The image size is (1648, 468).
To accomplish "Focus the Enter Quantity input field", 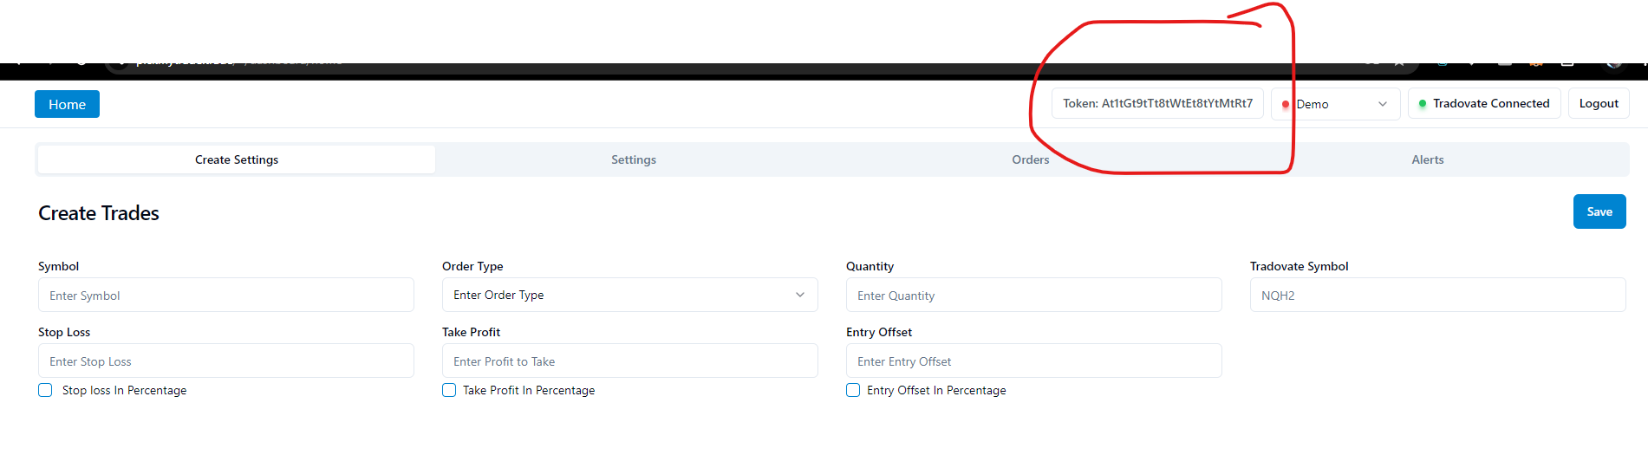I will pyautogui.click(x=1034, y=295).
